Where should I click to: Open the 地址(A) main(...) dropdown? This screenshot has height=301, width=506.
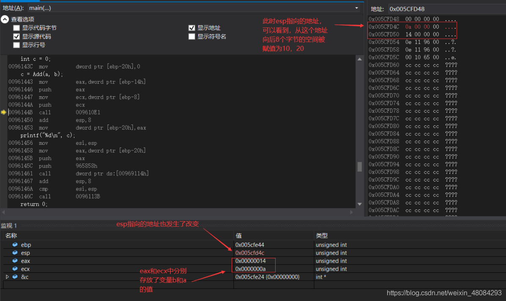point(357,8)
